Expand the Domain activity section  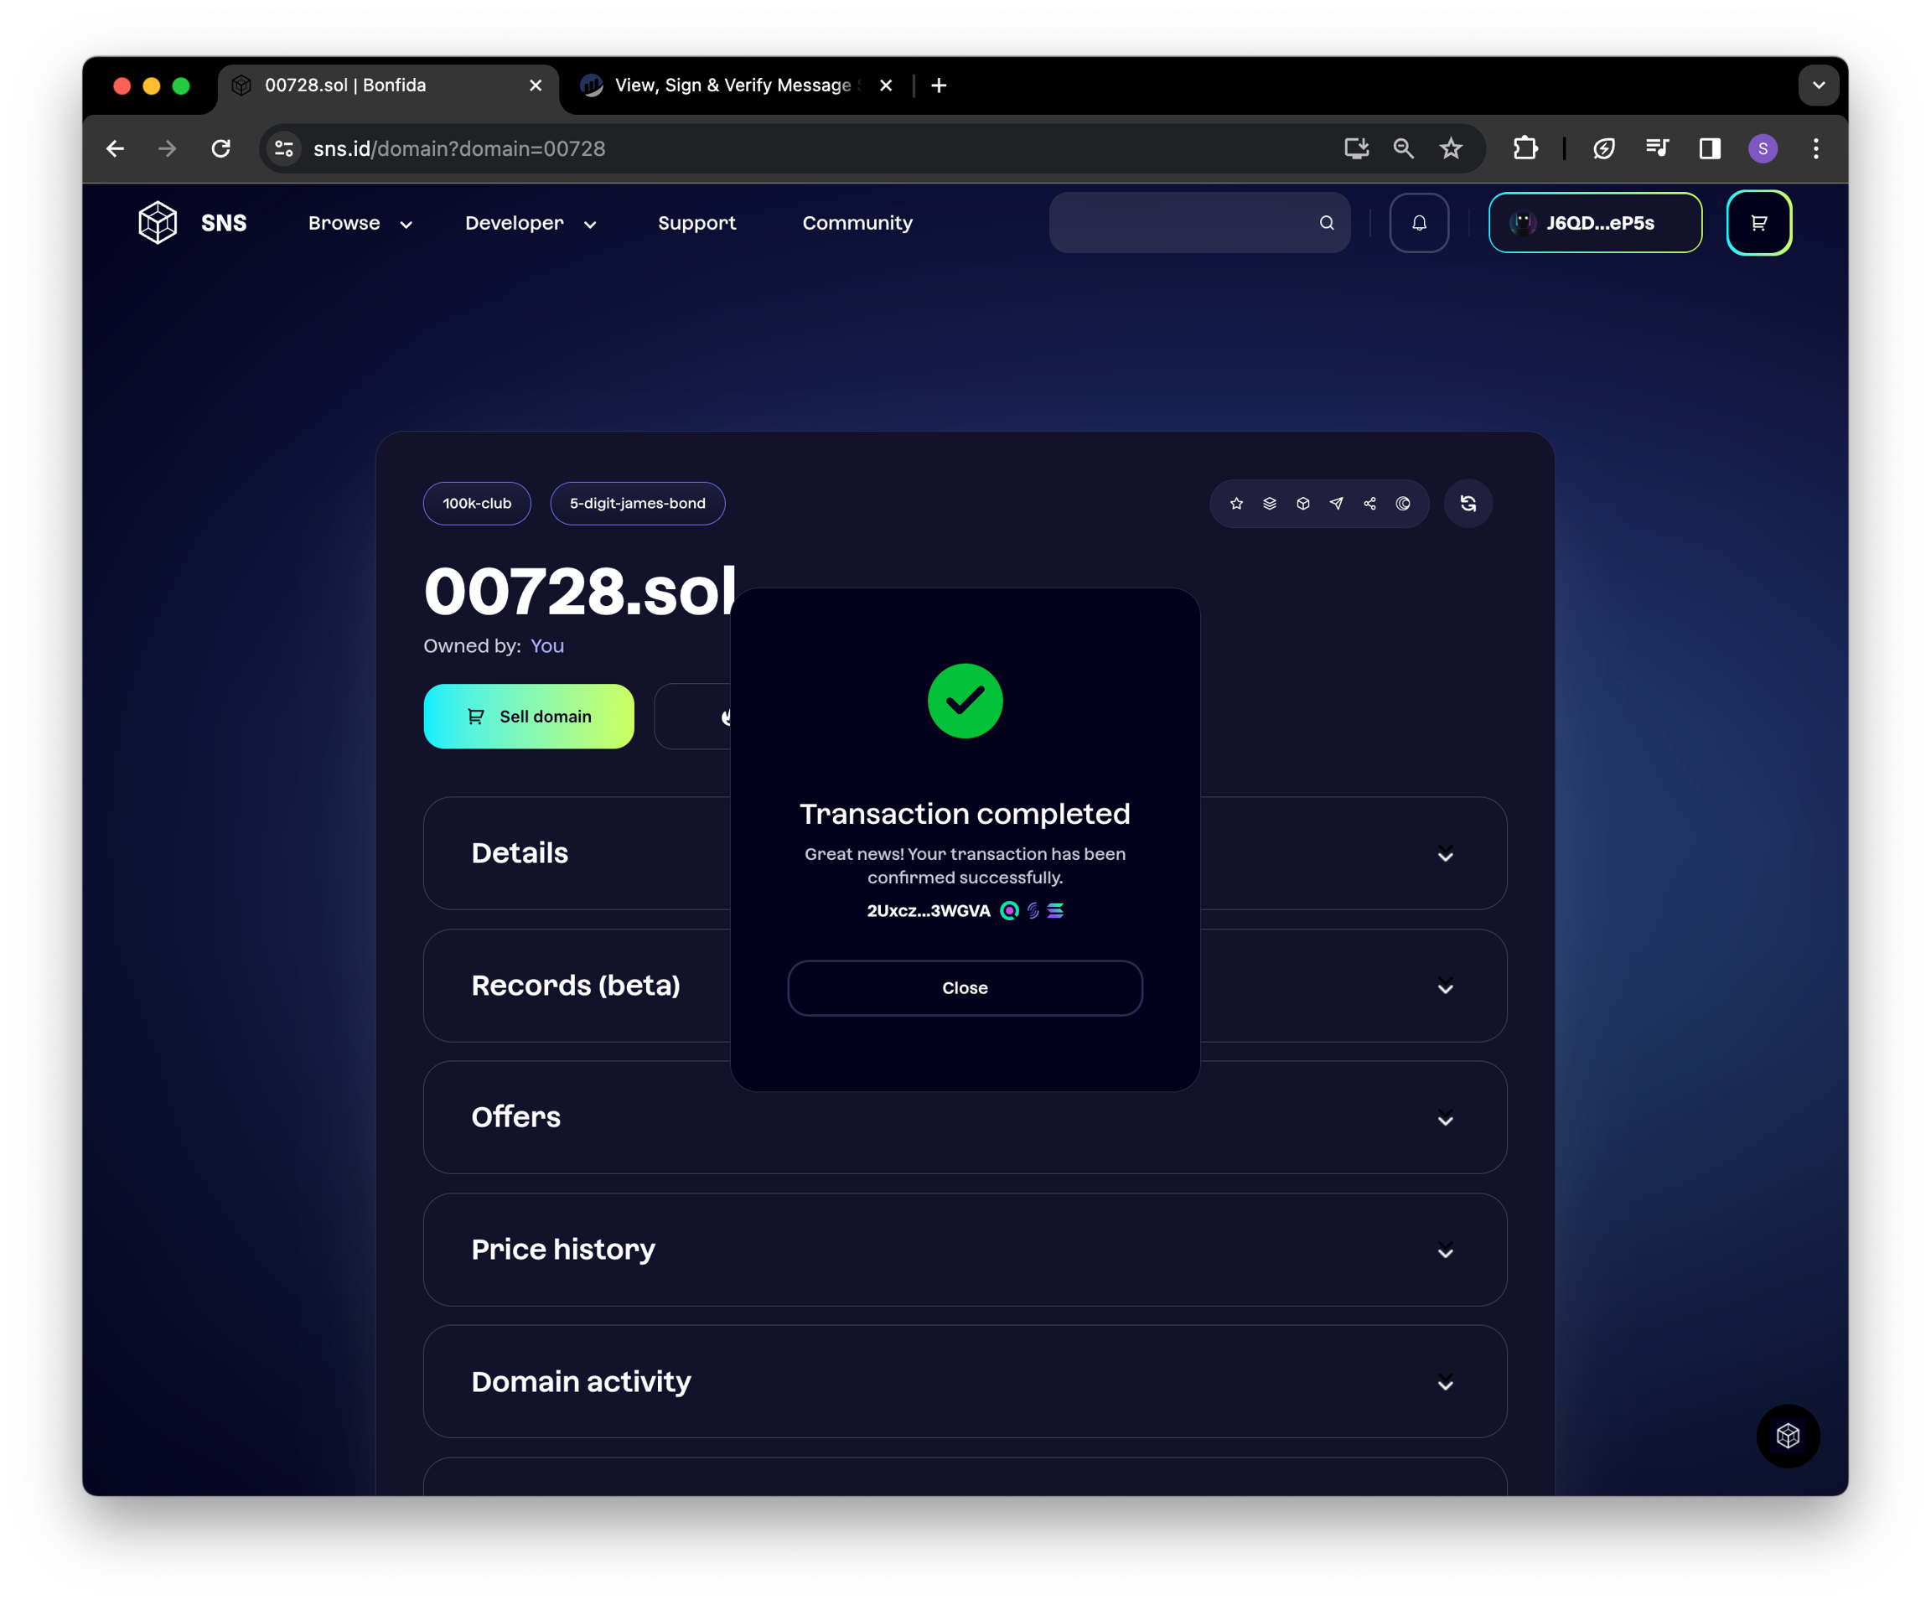(x=1445, y=1384)
